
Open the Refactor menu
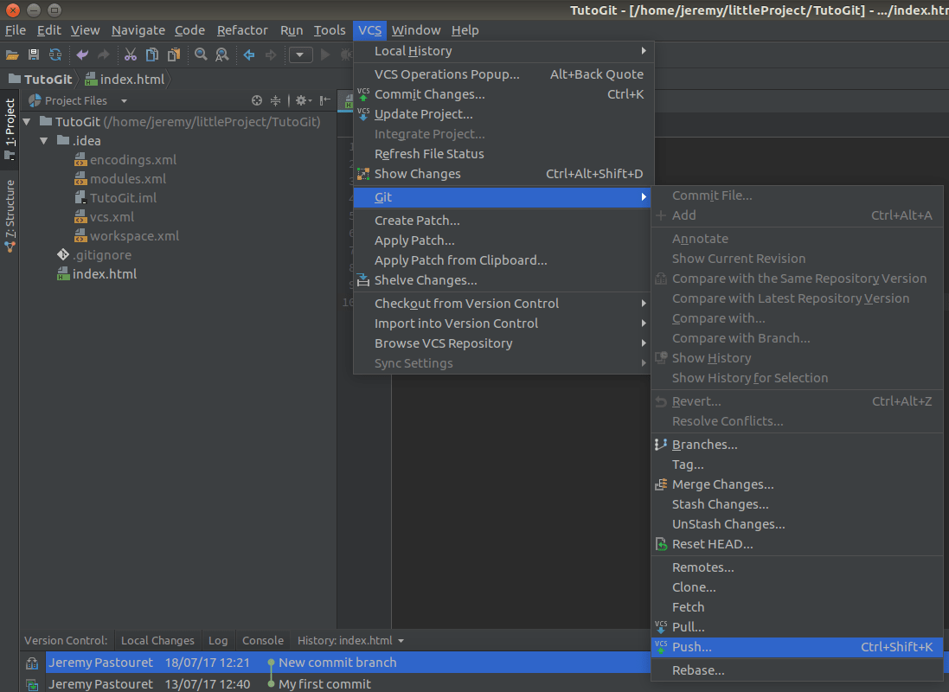coord(242,30)
